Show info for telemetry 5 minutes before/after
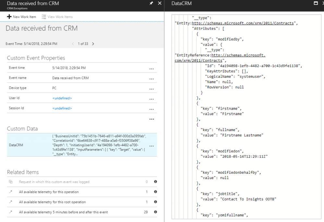 pos(155,212)
